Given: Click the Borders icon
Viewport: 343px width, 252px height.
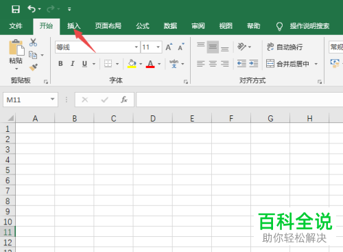Looking at the screenshot, I should [108, 64].
